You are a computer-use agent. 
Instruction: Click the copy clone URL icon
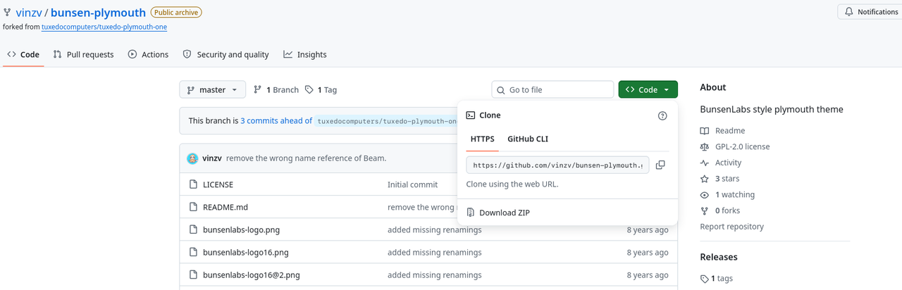pyautogui.click(x=660, y=165)
